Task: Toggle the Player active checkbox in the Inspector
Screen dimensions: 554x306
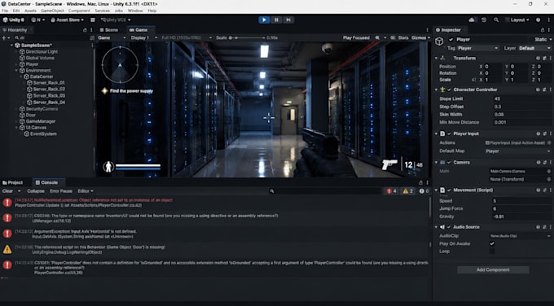Action: 451,40
